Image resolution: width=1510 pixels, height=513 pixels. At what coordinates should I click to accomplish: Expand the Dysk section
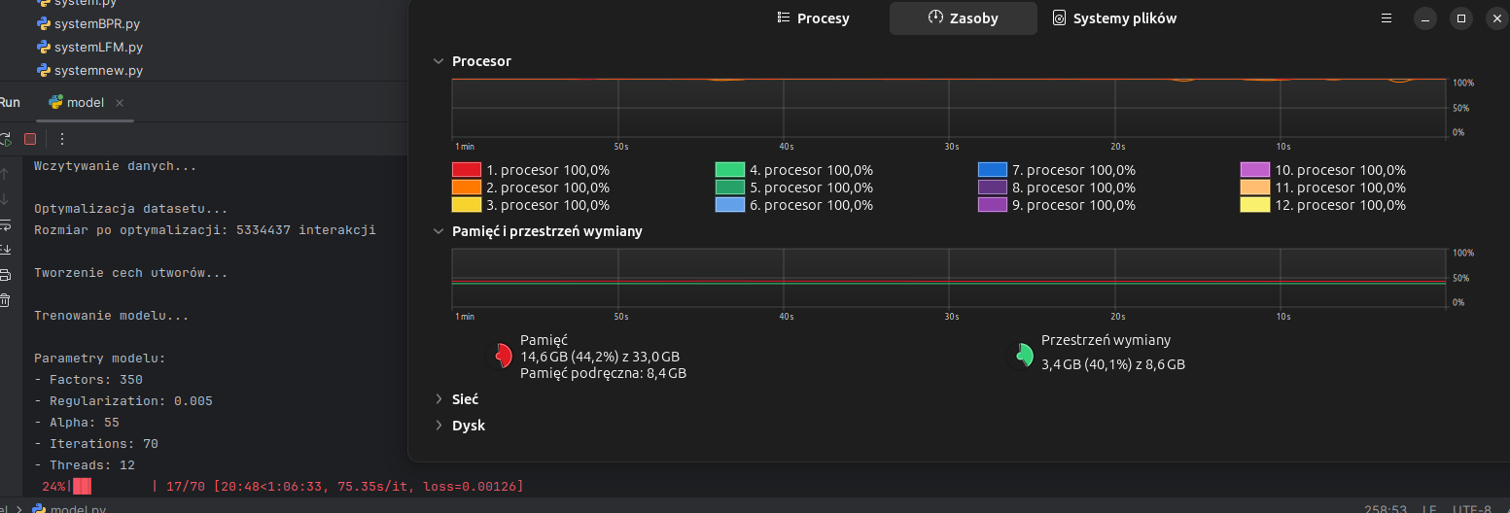coord(439,426)
